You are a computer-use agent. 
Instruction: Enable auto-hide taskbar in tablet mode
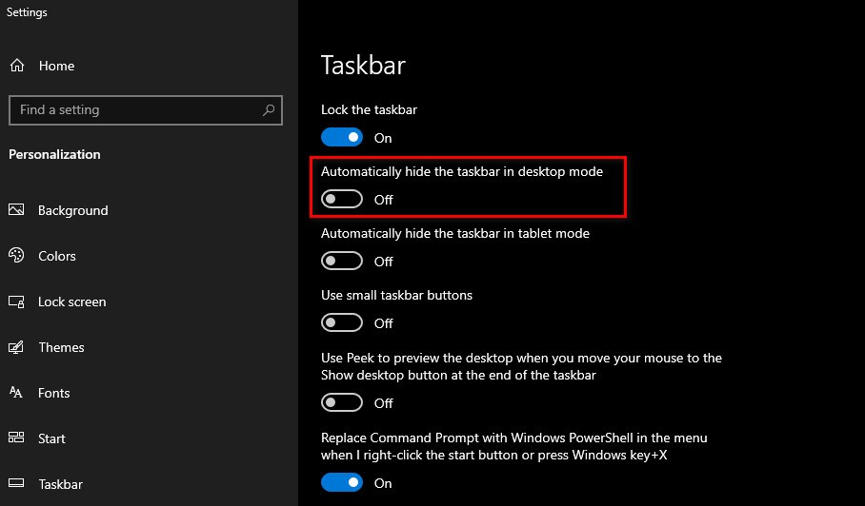click(342, 261)
